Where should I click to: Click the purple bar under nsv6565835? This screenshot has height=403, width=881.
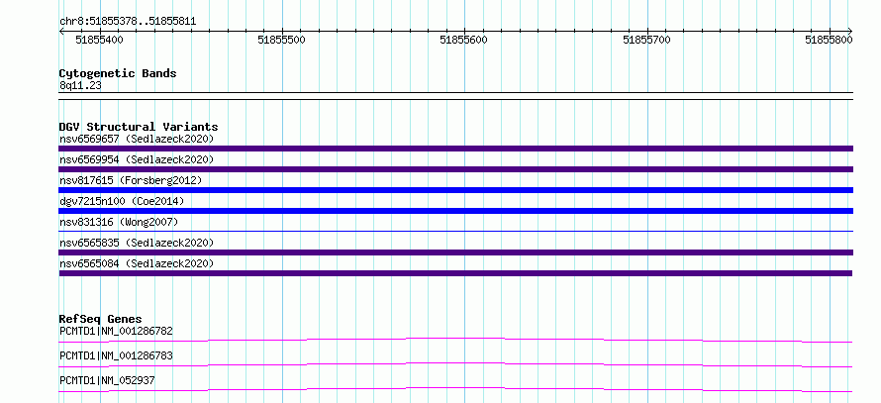(455, 252)
